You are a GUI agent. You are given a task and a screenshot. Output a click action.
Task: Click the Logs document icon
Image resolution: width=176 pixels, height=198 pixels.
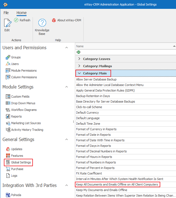coord(8,176)
